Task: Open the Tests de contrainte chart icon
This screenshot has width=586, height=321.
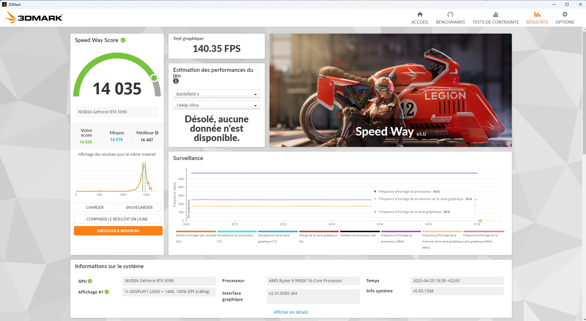Action: [495, 14]
